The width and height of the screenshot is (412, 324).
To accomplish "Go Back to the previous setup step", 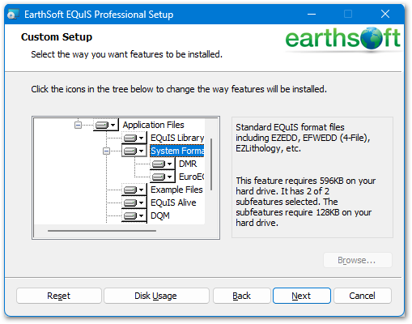I will pos(242,296).
